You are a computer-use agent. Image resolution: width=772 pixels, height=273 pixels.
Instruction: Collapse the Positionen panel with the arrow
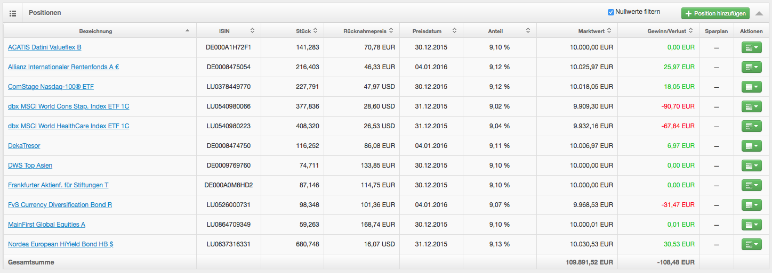pos(759,13)
